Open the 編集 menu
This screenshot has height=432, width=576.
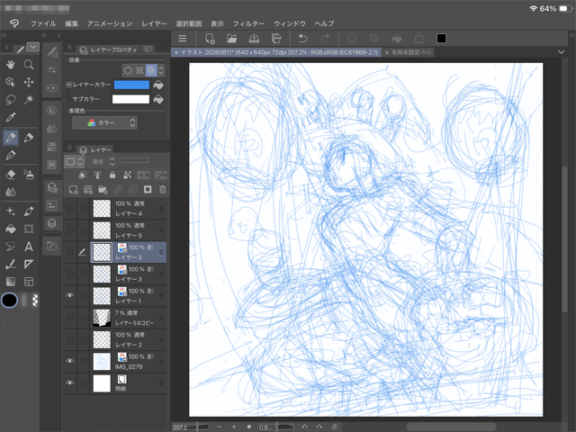point(71,23)
